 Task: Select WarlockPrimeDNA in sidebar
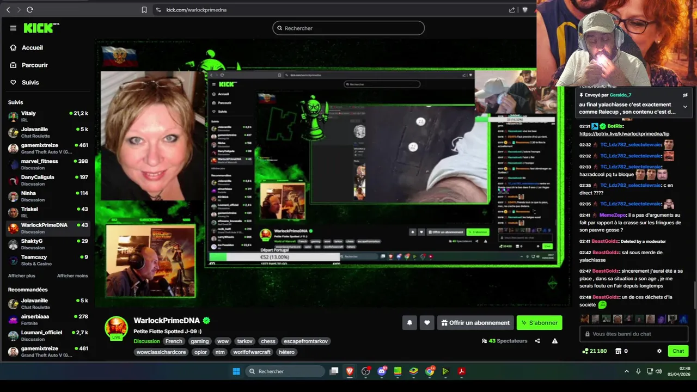[48, 228]
